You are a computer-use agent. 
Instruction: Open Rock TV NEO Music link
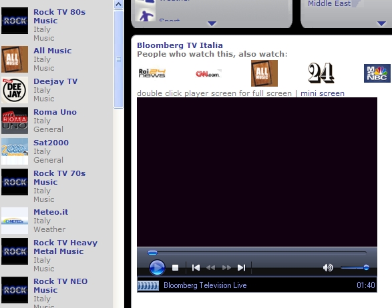61,286
